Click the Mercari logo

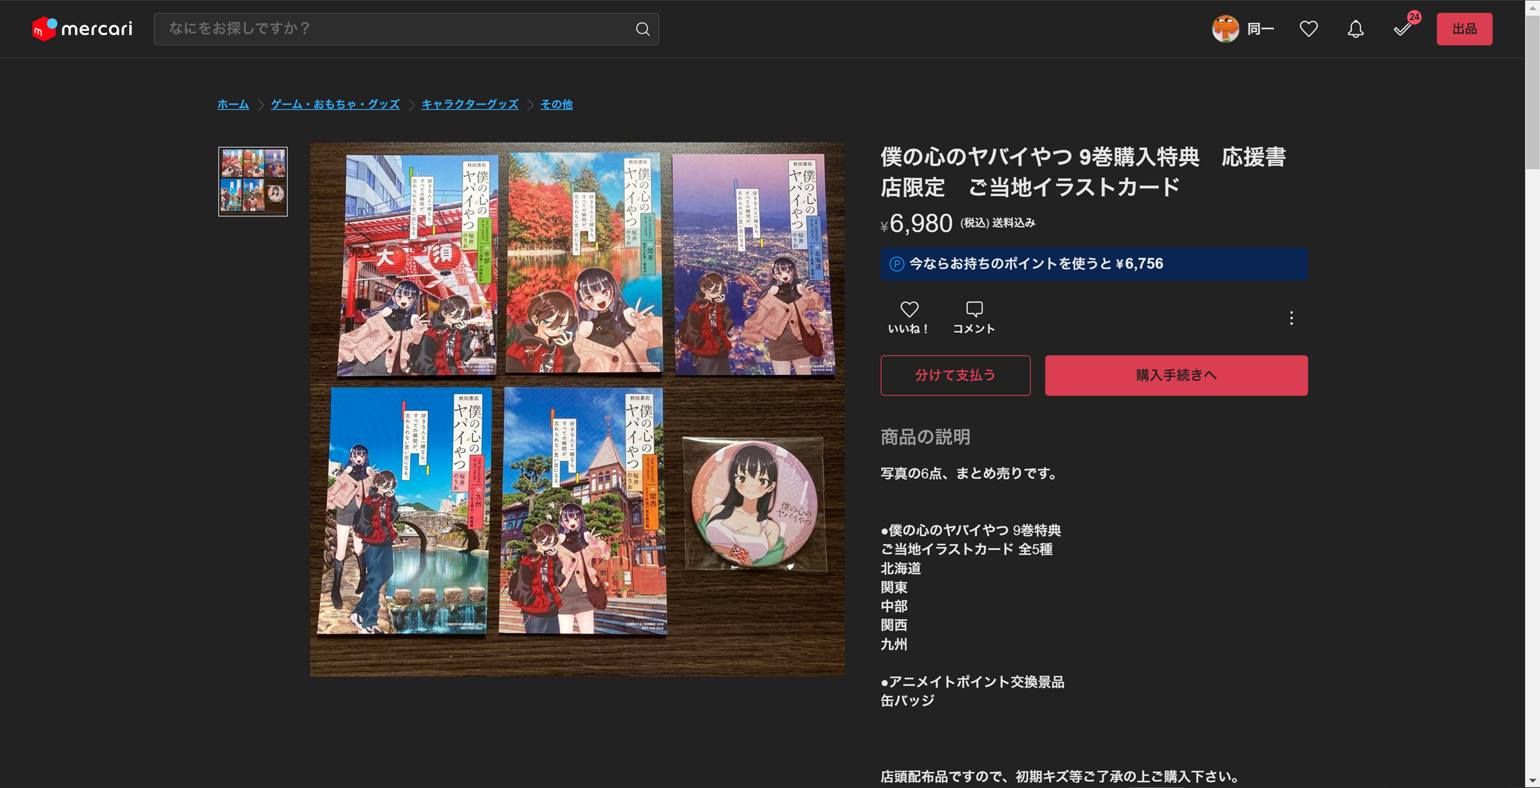pos(82,29)
